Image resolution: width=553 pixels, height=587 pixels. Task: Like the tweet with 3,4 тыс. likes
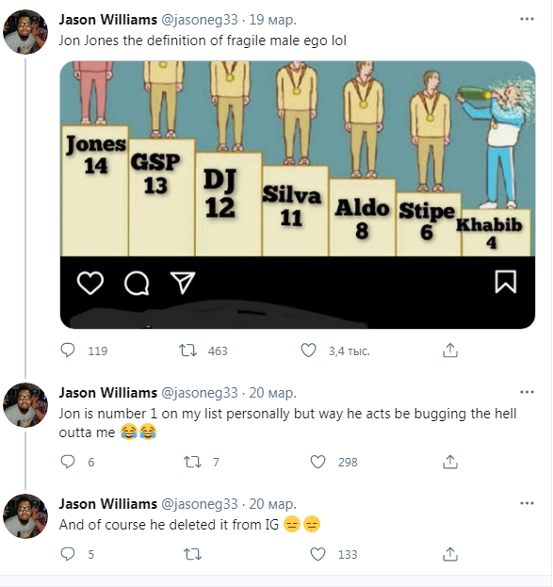(x=308, y=351)
